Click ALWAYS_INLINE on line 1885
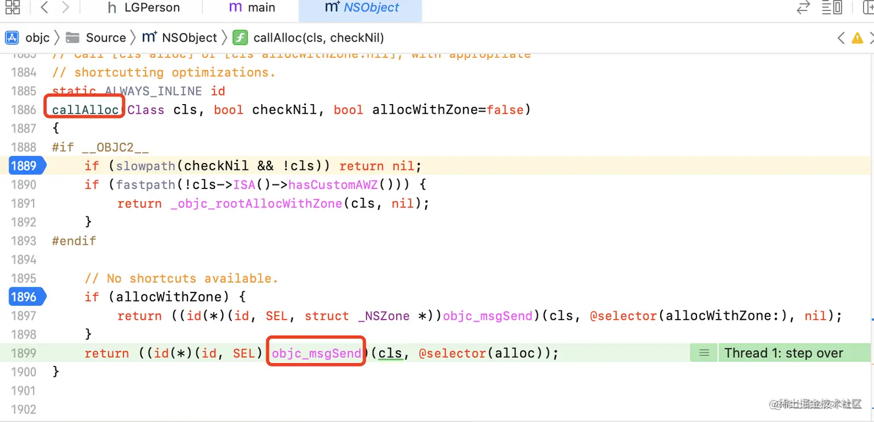This screenshot has width=874, height=422. tap(153, 91)
